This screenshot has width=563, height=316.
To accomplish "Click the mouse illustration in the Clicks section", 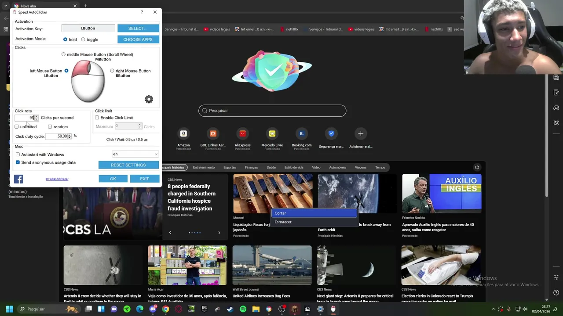I will click(88, 81).
